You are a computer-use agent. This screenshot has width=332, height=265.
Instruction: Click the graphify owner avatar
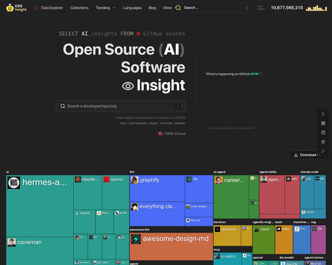click(x=135, y=180)
